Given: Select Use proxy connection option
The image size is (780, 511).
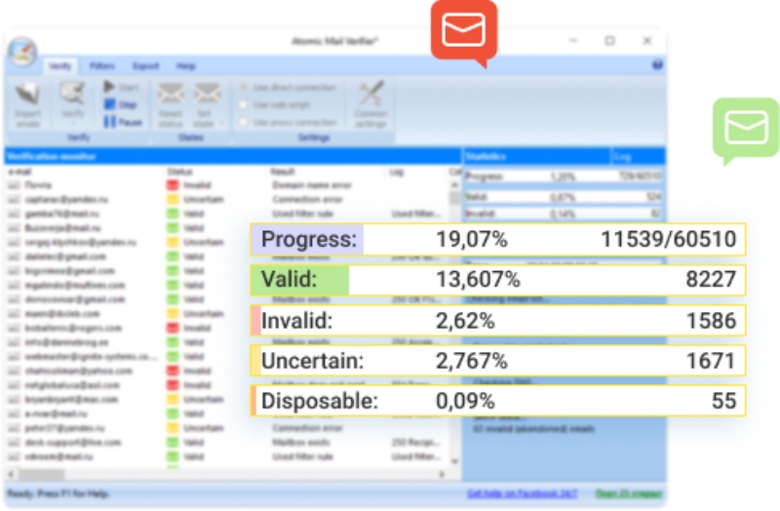Looking at the screenshot, I should point(243,122).
